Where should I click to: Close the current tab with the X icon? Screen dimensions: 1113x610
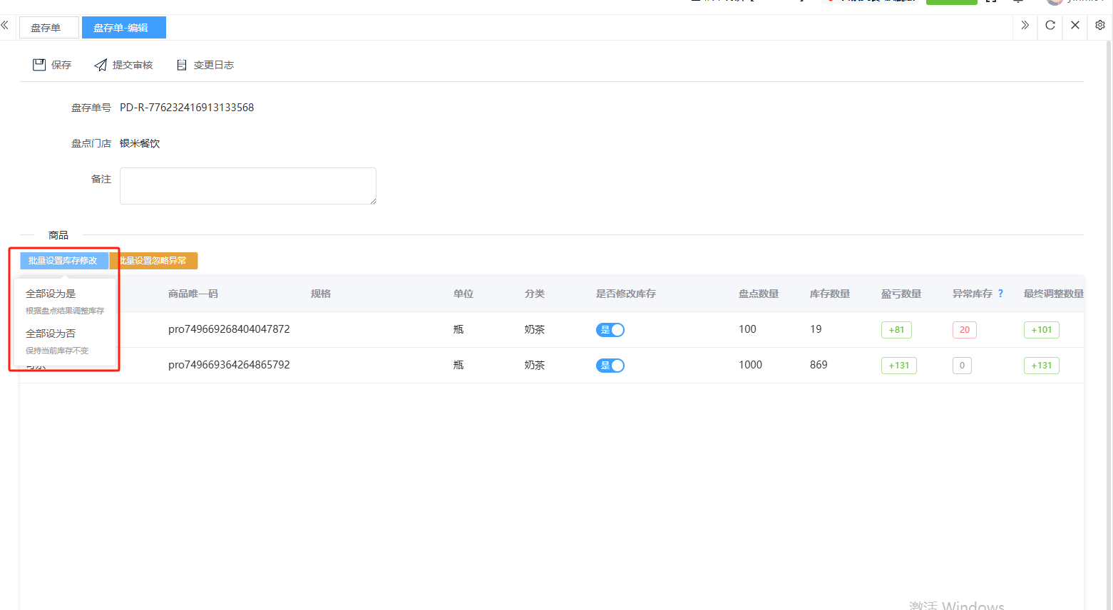pos(1075,26)
